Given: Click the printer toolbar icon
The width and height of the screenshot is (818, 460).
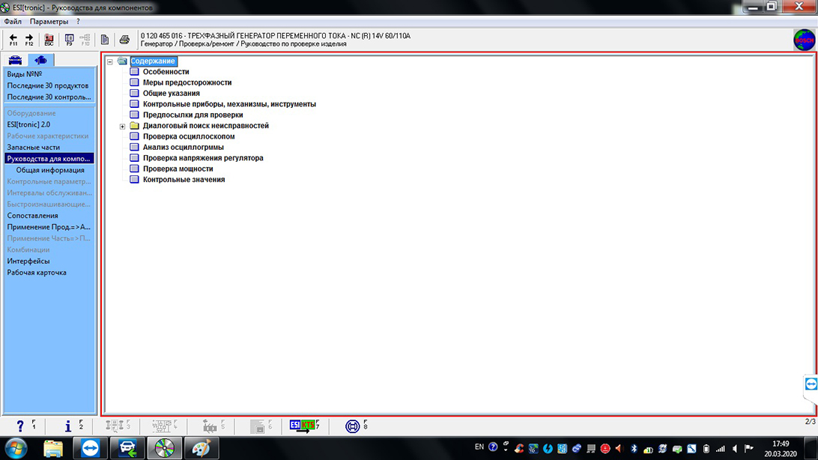Looking at the screenshot, I should [x=124, y=40].
